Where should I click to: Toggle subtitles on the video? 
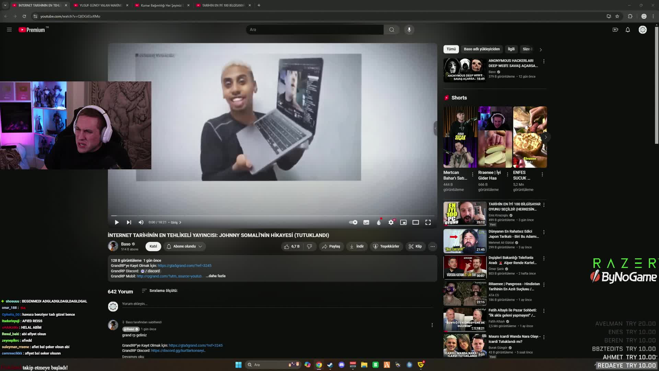click(x=366, y=222)
